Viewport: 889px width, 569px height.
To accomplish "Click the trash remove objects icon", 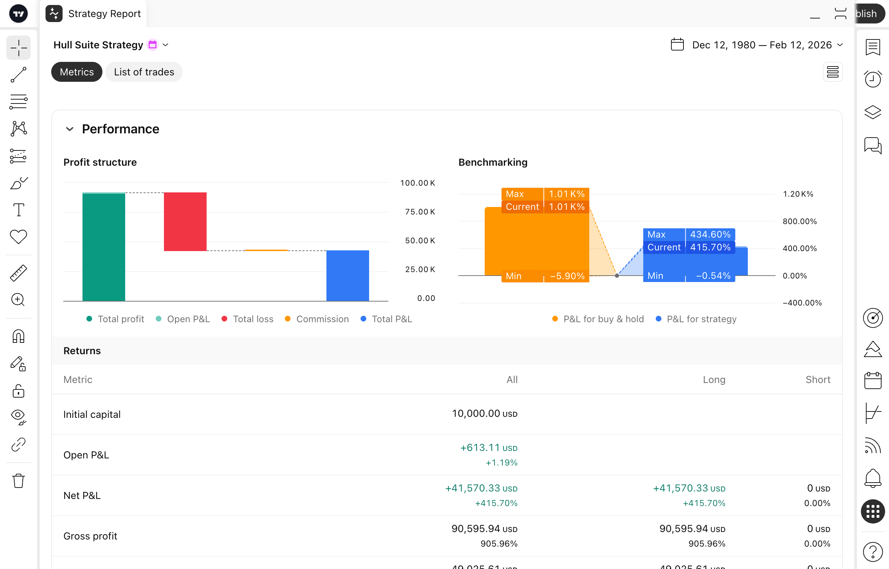I will click(x=18, y=481).
